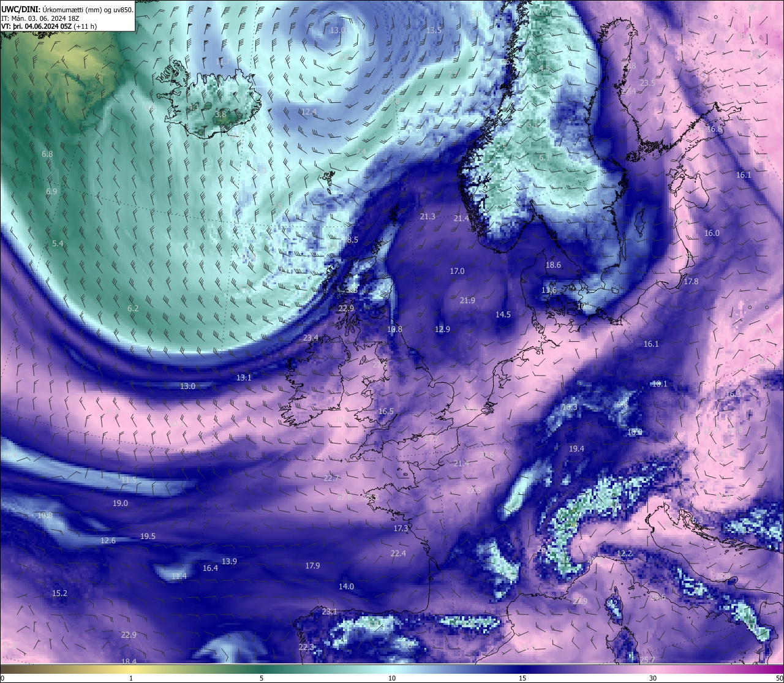
Task: Click the 23.4 value near Ireland
Action: click(311, 338)
